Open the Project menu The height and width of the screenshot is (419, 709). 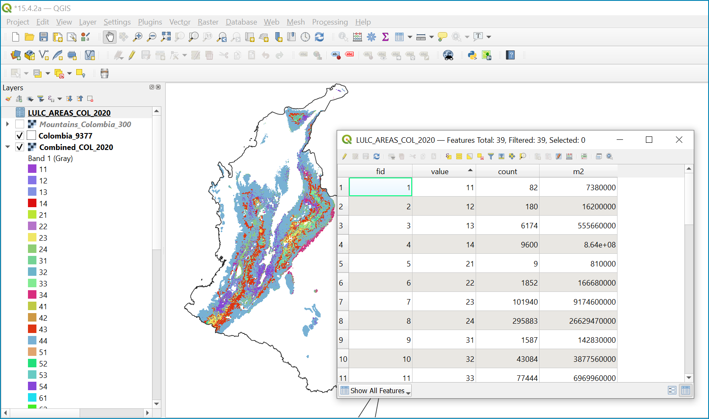[x=18, y=22]
